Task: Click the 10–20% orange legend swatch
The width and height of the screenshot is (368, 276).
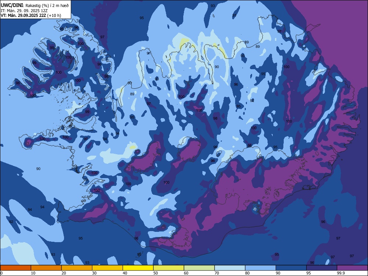Action: (46, 268)
